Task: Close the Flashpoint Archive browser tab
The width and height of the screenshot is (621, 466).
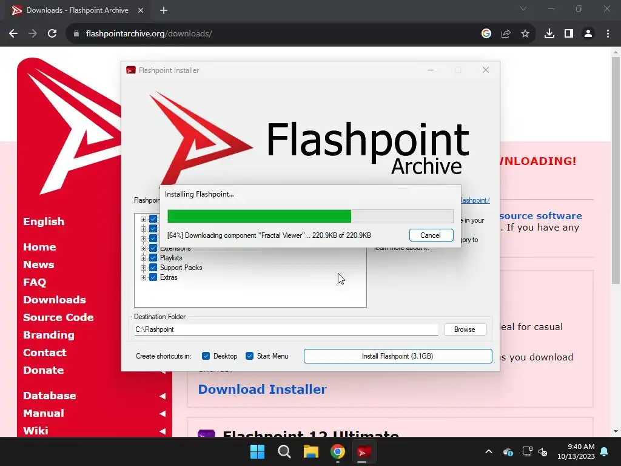Action: [141, 10]
